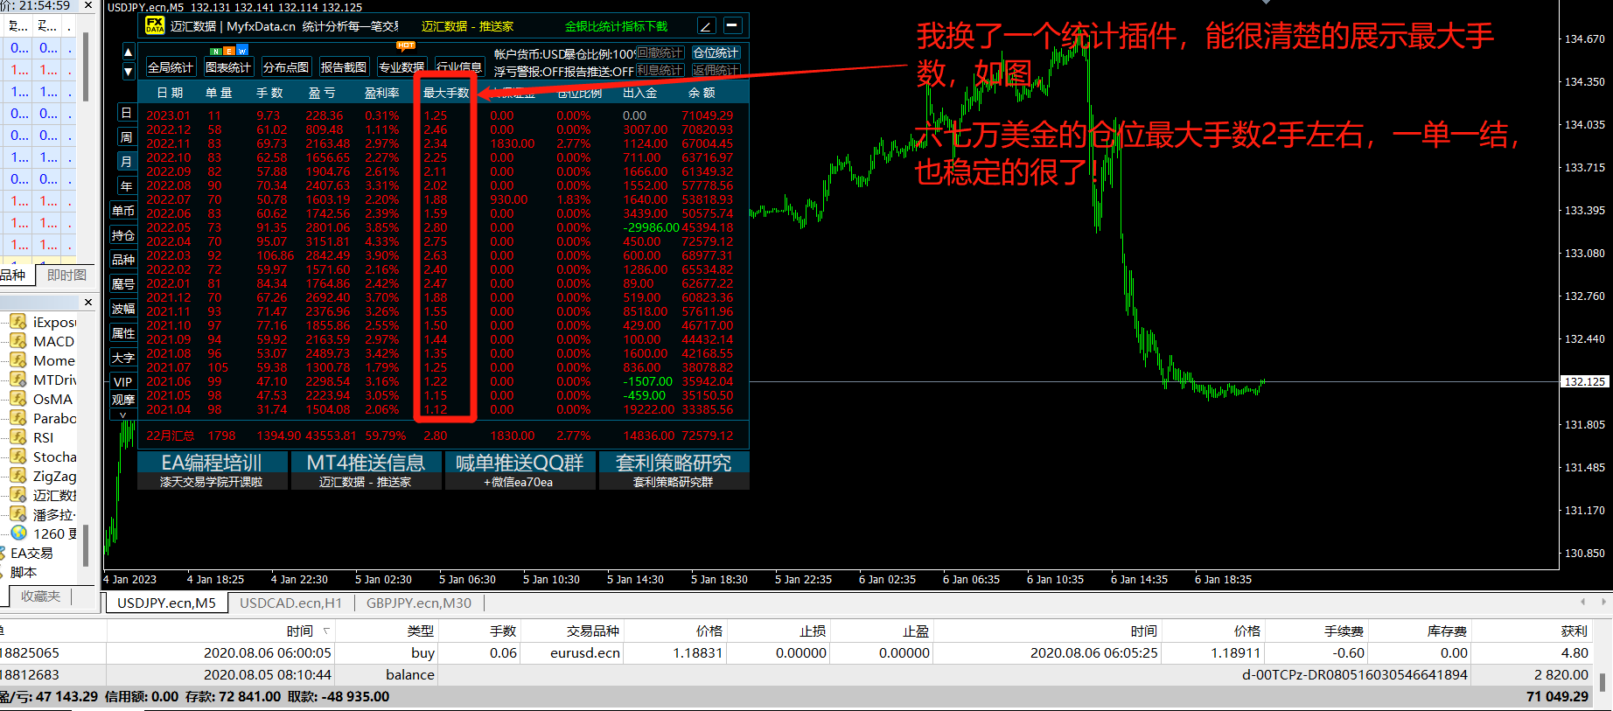
Task: Click the Stochastic indicator icon
Action: pyautogui.click(x=18, y=457)
